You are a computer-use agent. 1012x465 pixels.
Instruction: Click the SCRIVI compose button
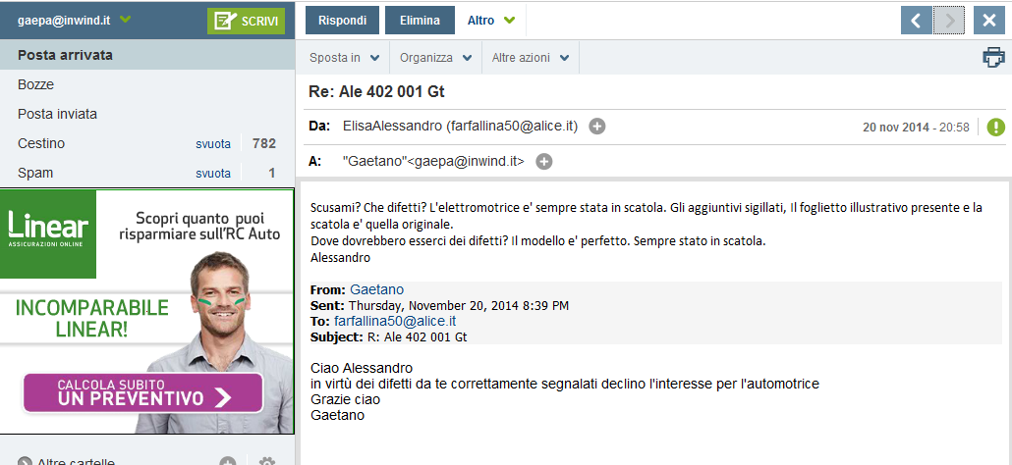tap(246, 21)
